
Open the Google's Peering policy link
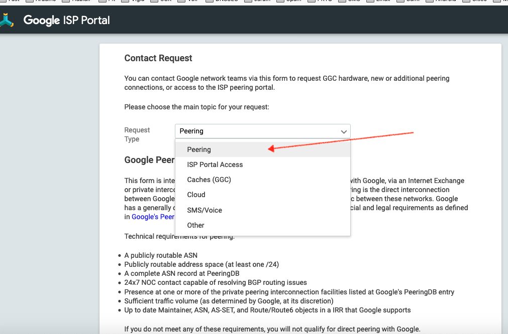coord(153,217)
